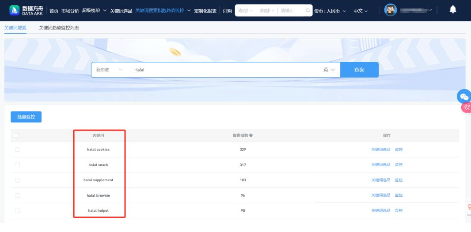Switch to the 关键词趋势监控列表 tab

coord(59,28)
